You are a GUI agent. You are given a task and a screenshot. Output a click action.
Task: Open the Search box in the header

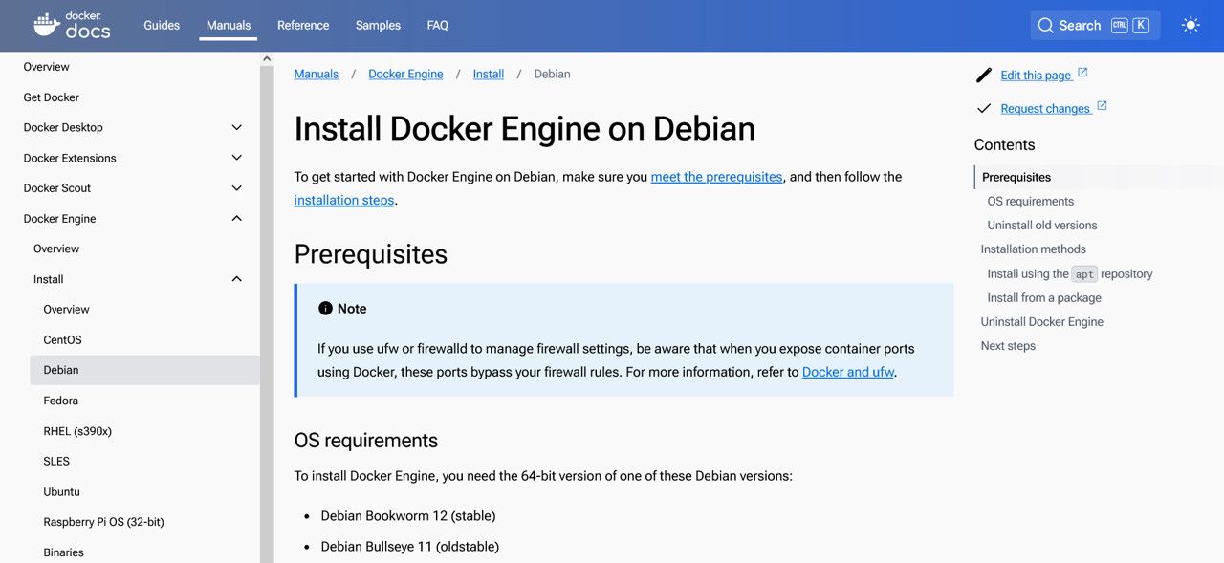1095,26
